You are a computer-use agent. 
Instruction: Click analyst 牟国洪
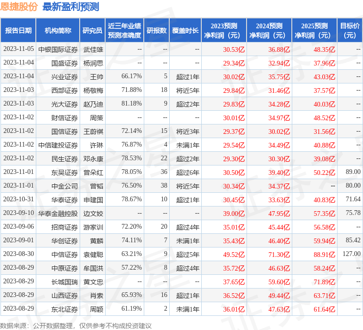point(93,268)
